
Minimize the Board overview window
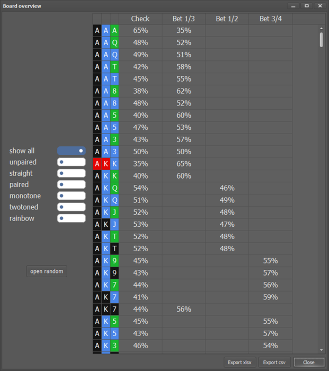click(x=294, y=6)
